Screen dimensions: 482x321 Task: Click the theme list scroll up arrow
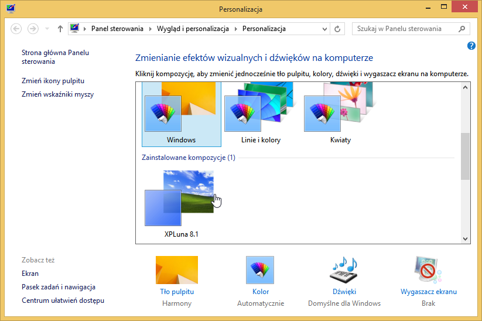465,88
